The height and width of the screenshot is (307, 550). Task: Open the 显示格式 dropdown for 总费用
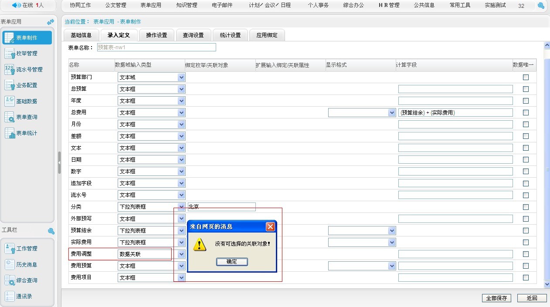391,112
